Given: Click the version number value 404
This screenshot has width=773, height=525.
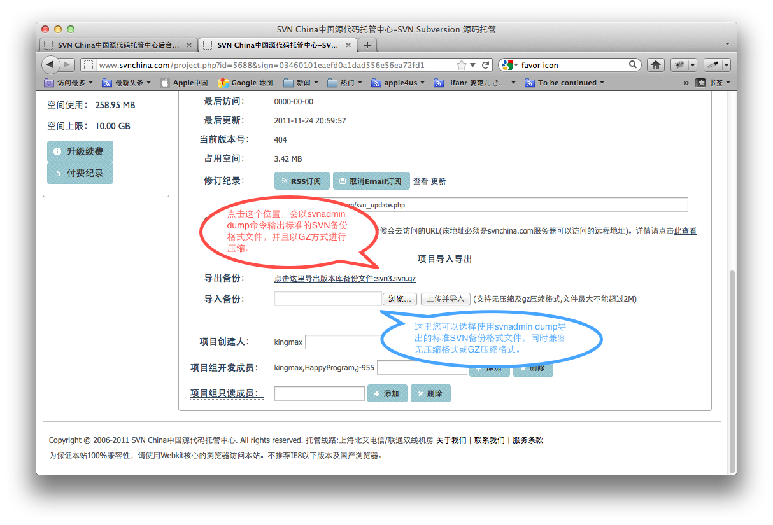Looking at the screenshot, I should 281,140.
